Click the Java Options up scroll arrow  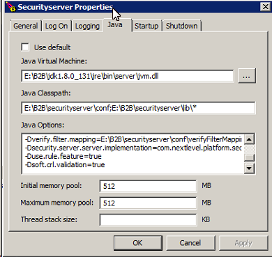coord(249,139)
